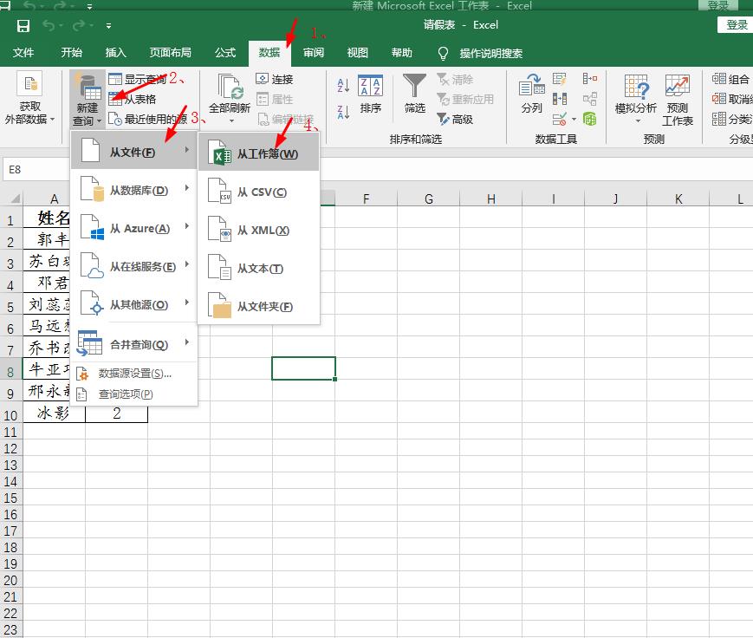
Task: Click 查询选项(P) menu entry
Action: click(x=134, y=394)
